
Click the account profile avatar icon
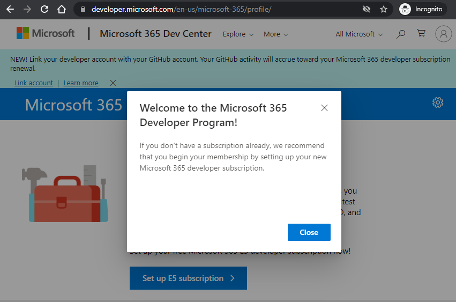[x=444, y=34]
